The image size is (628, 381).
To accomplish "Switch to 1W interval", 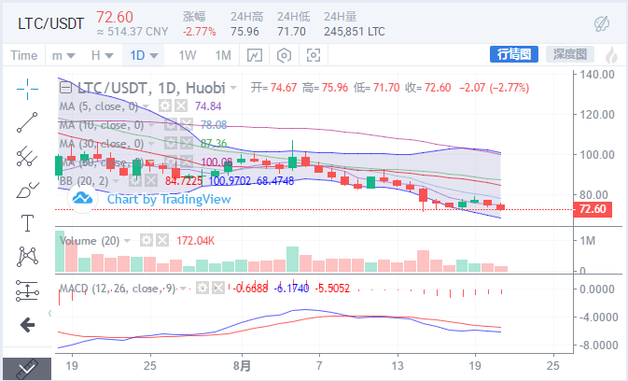I will (188, 55).
